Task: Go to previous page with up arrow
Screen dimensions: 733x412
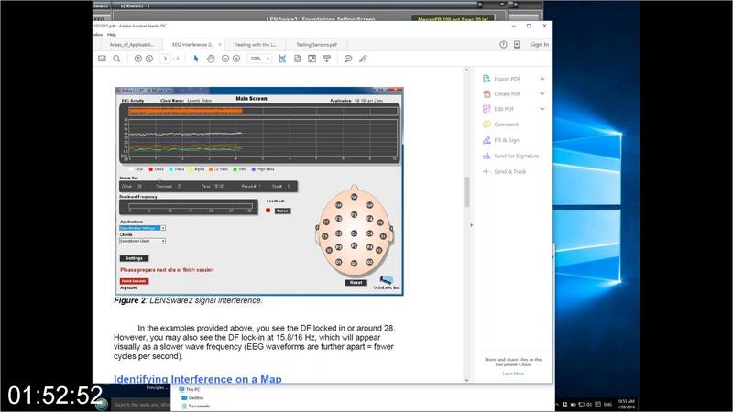Action: point(138,59)
